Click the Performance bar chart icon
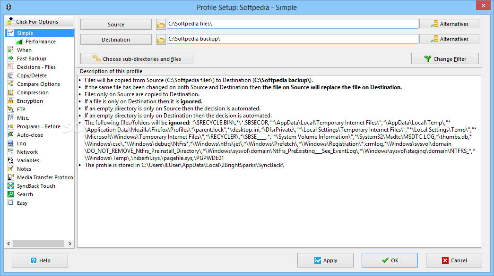This screenshot has width=494, height=276. pyautogui.click(x=19, y=41)
